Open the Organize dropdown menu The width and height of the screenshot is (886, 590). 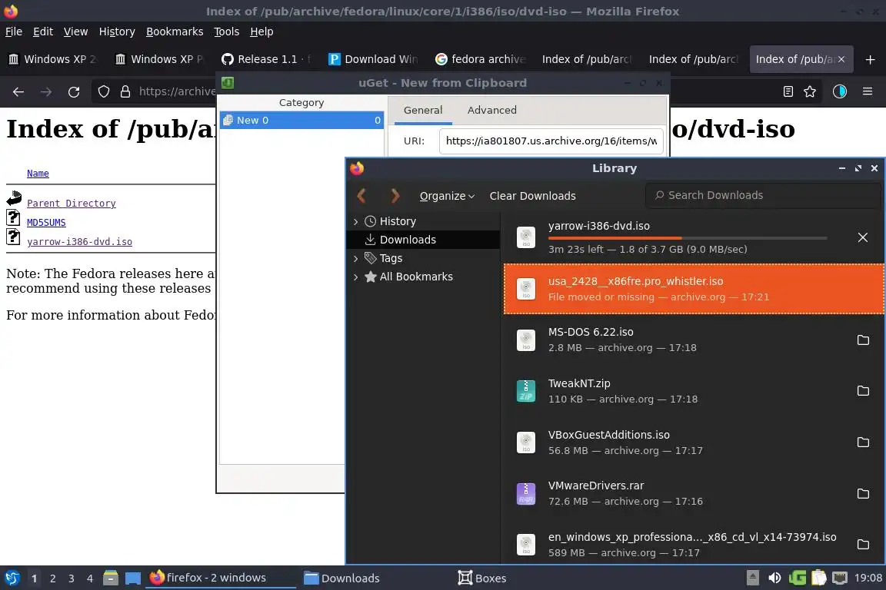tap(447, 196)
